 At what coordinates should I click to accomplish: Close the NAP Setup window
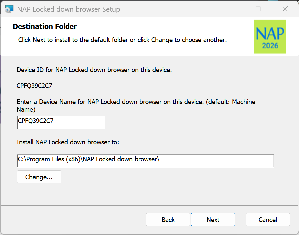point(285,9)
